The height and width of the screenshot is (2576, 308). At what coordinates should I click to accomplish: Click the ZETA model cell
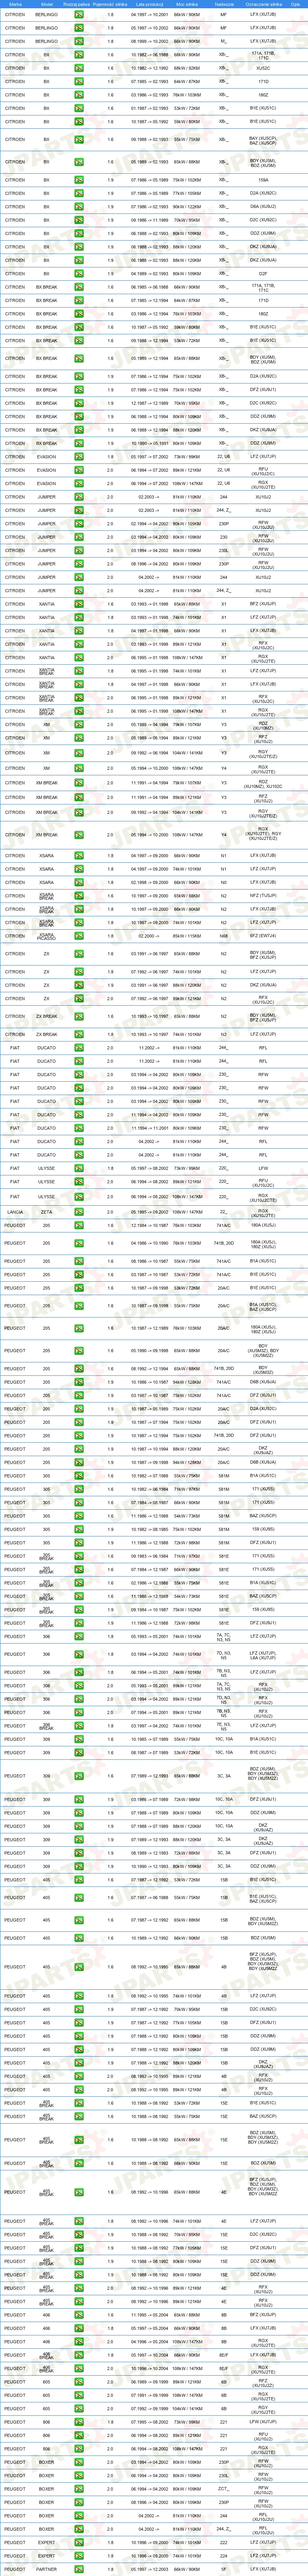click(x=47, y=1212)
